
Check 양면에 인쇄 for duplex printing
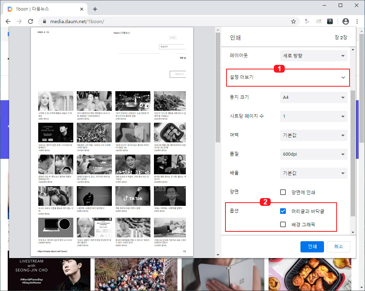[283, 192]
